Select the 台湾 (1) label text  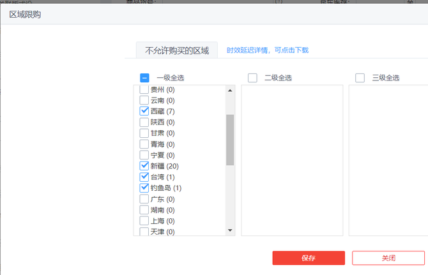click(x=163, y=177)
